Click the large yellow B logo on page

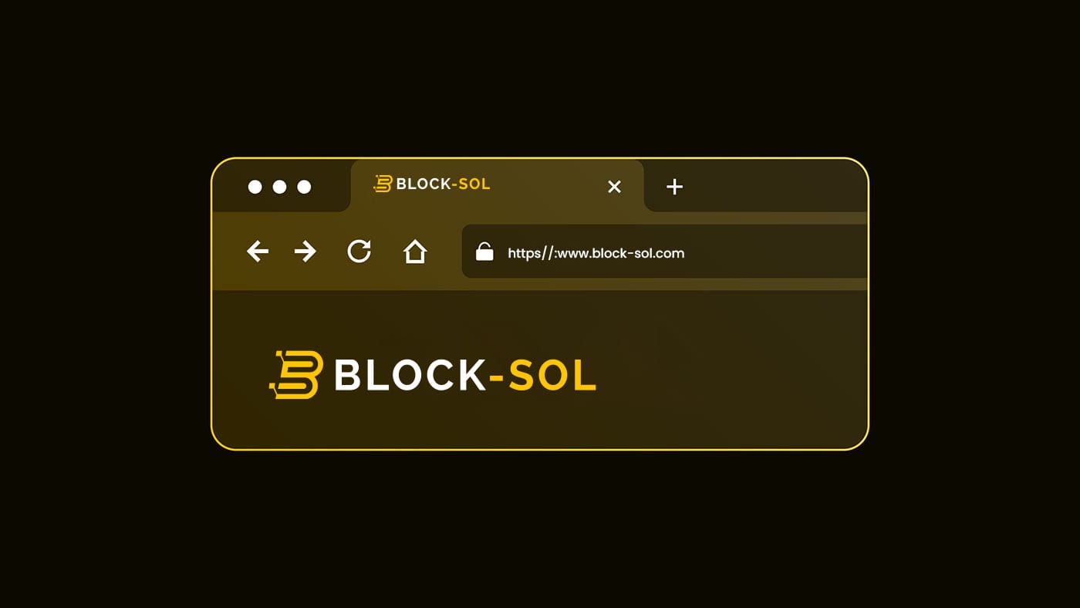coord(296,375)
